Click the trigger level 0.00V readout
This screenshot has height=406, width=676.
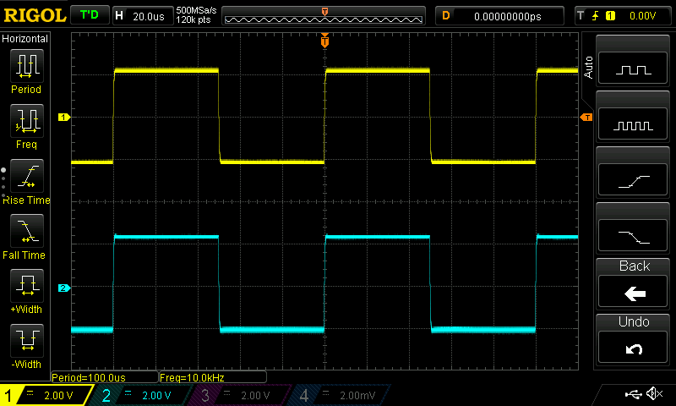(x=642, y=16)
